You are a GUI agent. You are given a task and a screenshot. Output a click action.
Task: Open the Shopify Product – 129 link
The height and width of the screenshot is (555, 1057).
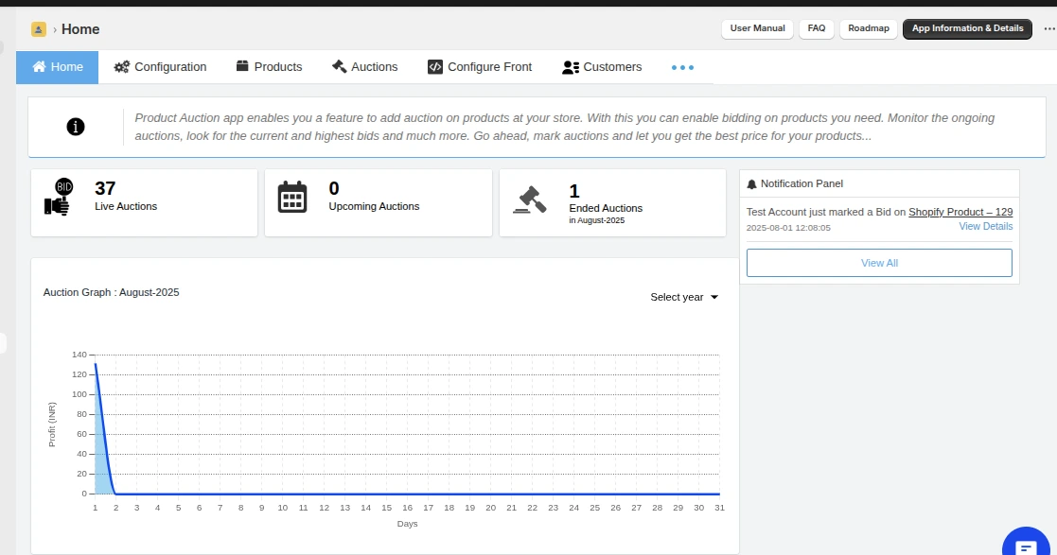tap(960, 212)
